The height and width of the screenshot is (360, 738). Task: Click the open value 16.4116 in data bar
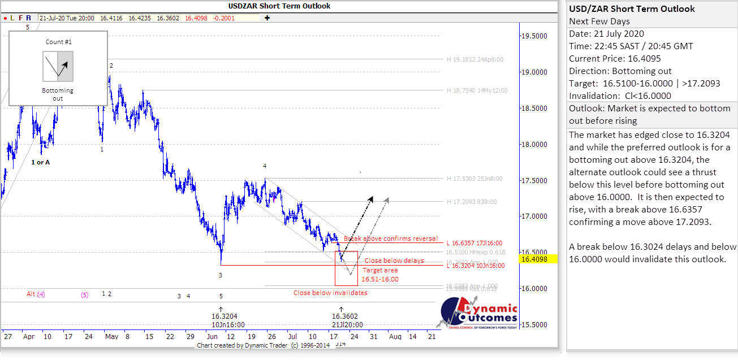111,18
